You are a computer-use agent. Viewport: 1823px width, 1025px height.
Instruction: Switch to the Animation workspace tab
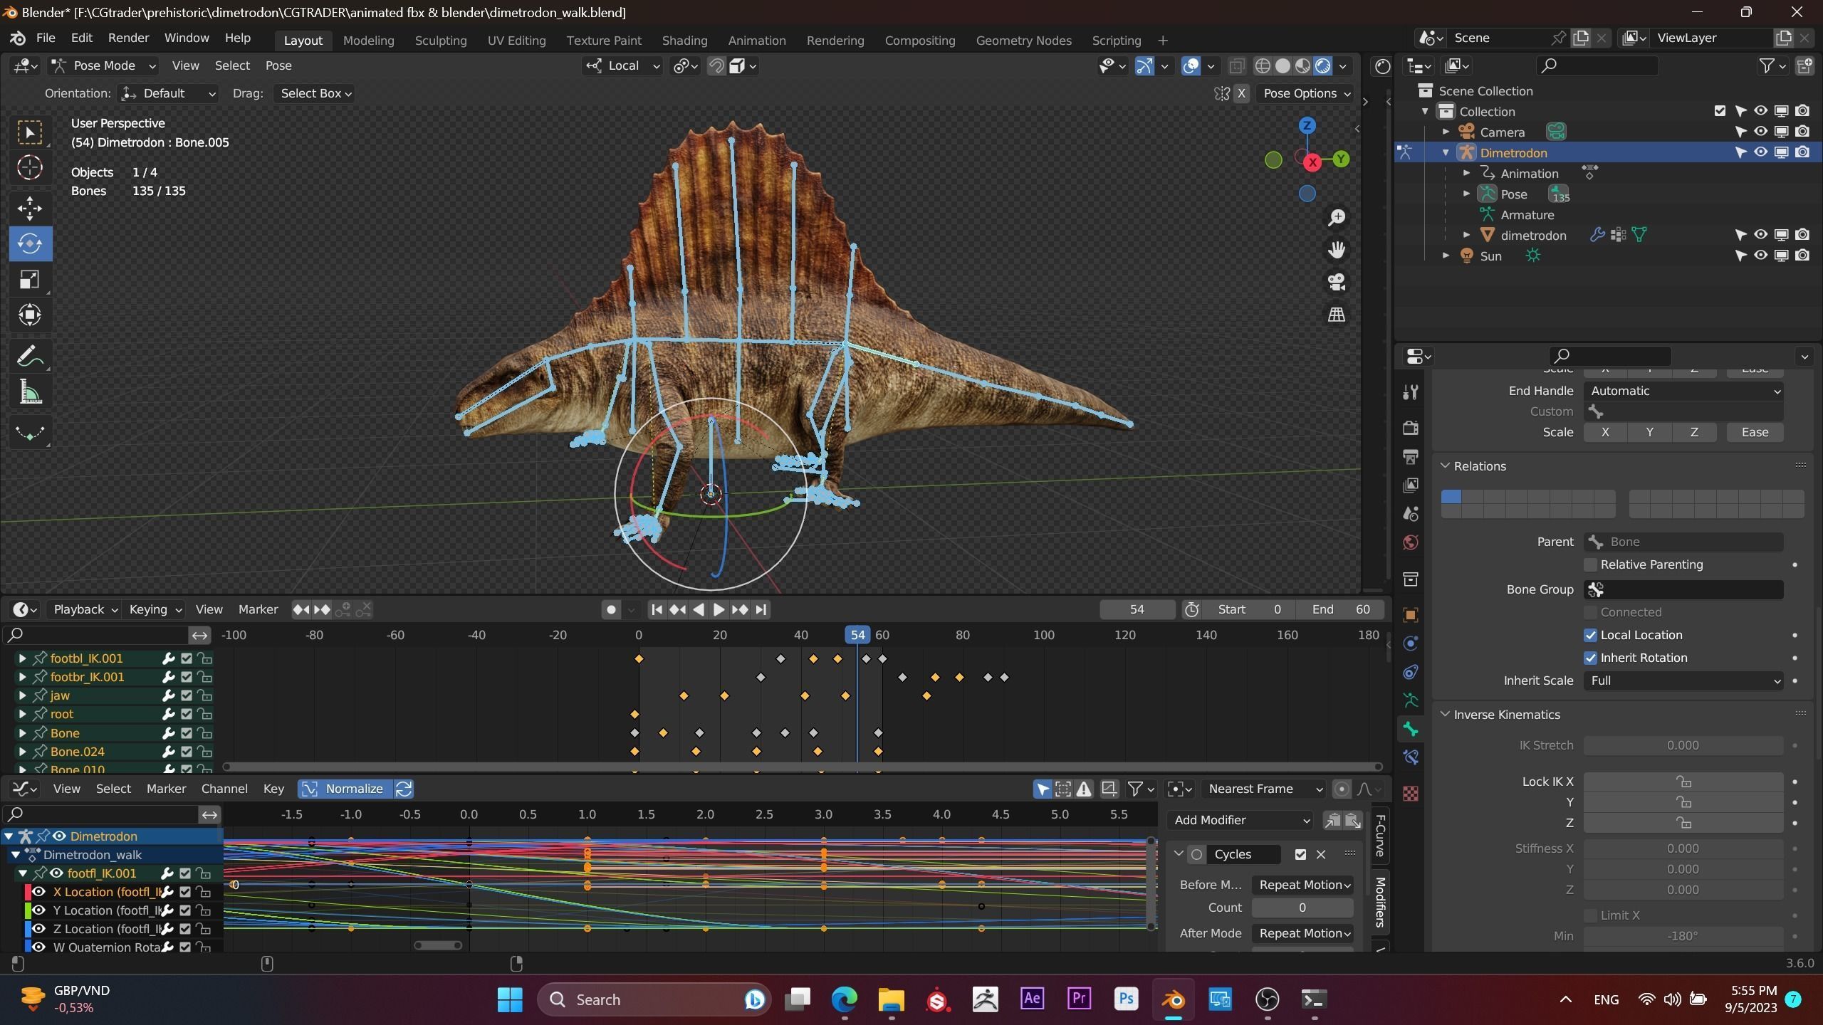[756, 41]
